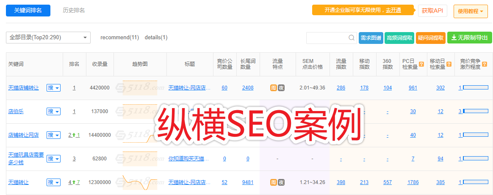493x195 pixels.
Task: Open 搜 dropdown for 店伯乐
Action: [x=53, y=111]
